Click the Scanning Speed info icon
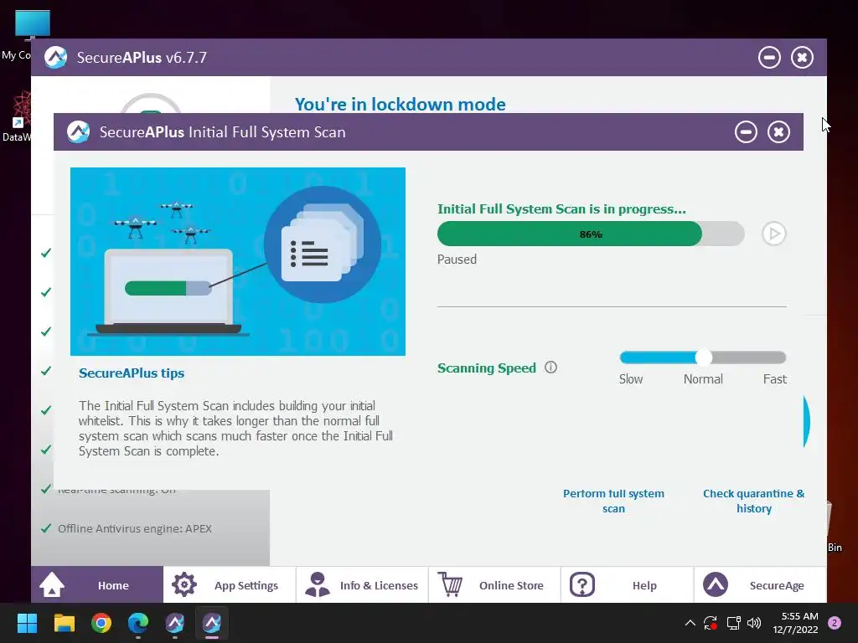Viewport: 858px width, 643px height. 550,368
